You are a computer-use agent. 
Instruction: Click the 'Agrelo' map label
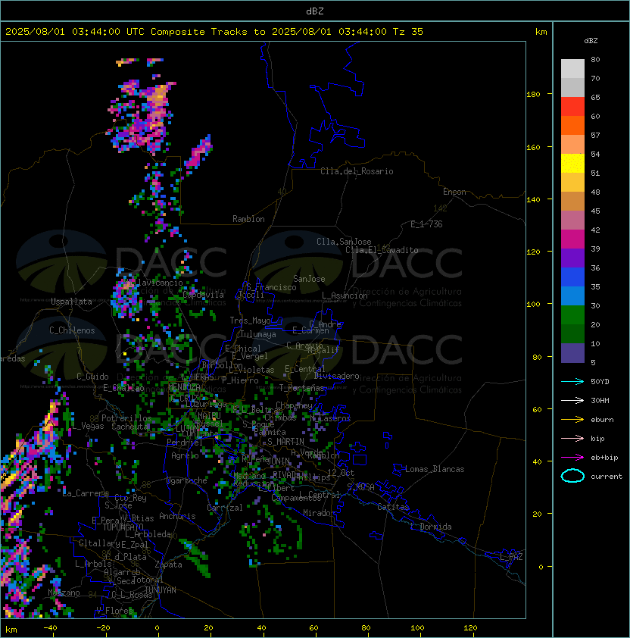pyautogui.click(x=185, y=455)
